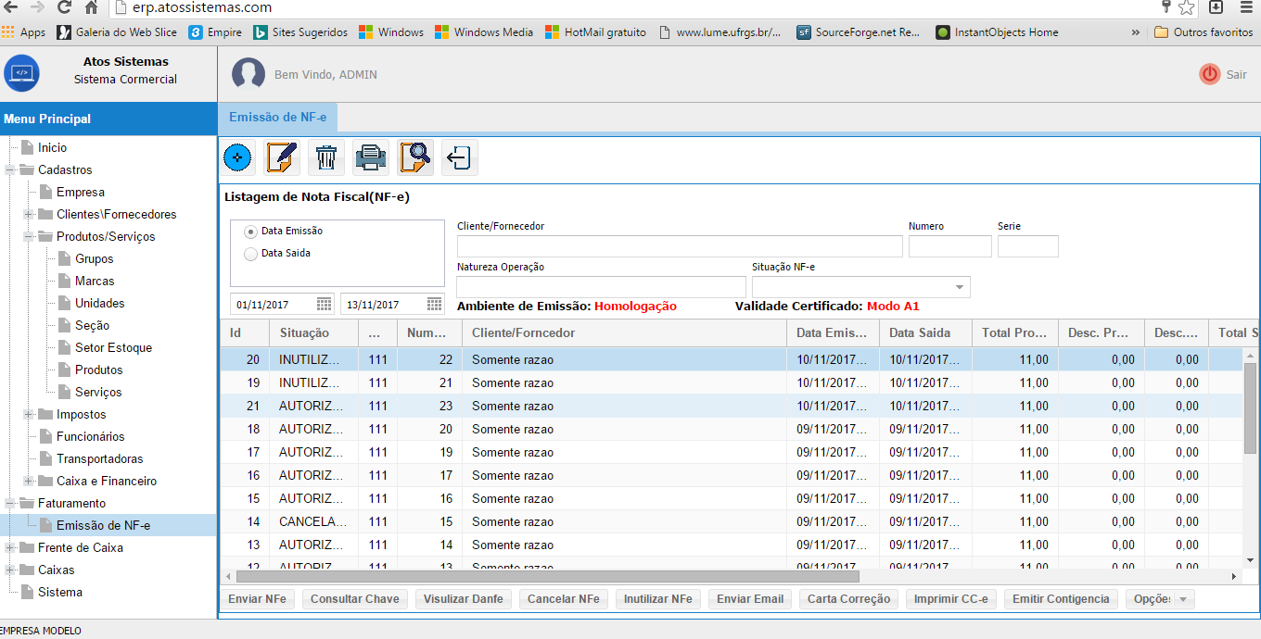The height and width of the screenshot is (639, 1261).
Task: Open the Opções dropdown arrow
Action: (x=1182, y=599)
